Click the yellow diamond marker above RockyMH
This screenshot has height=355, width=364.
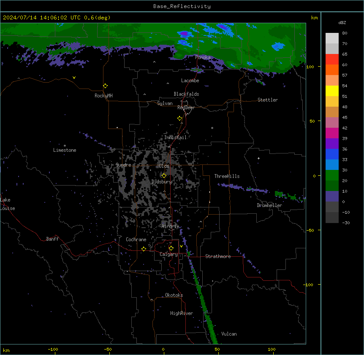point(106,86)
